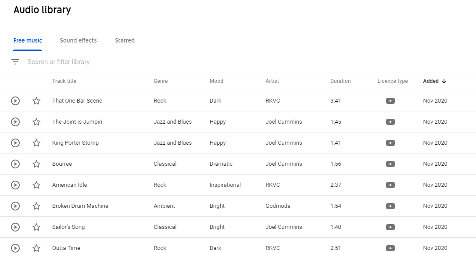Play the track King Porter Stomp
The width and height of the screenshot is (476, 253).
(x=15, y=143)
